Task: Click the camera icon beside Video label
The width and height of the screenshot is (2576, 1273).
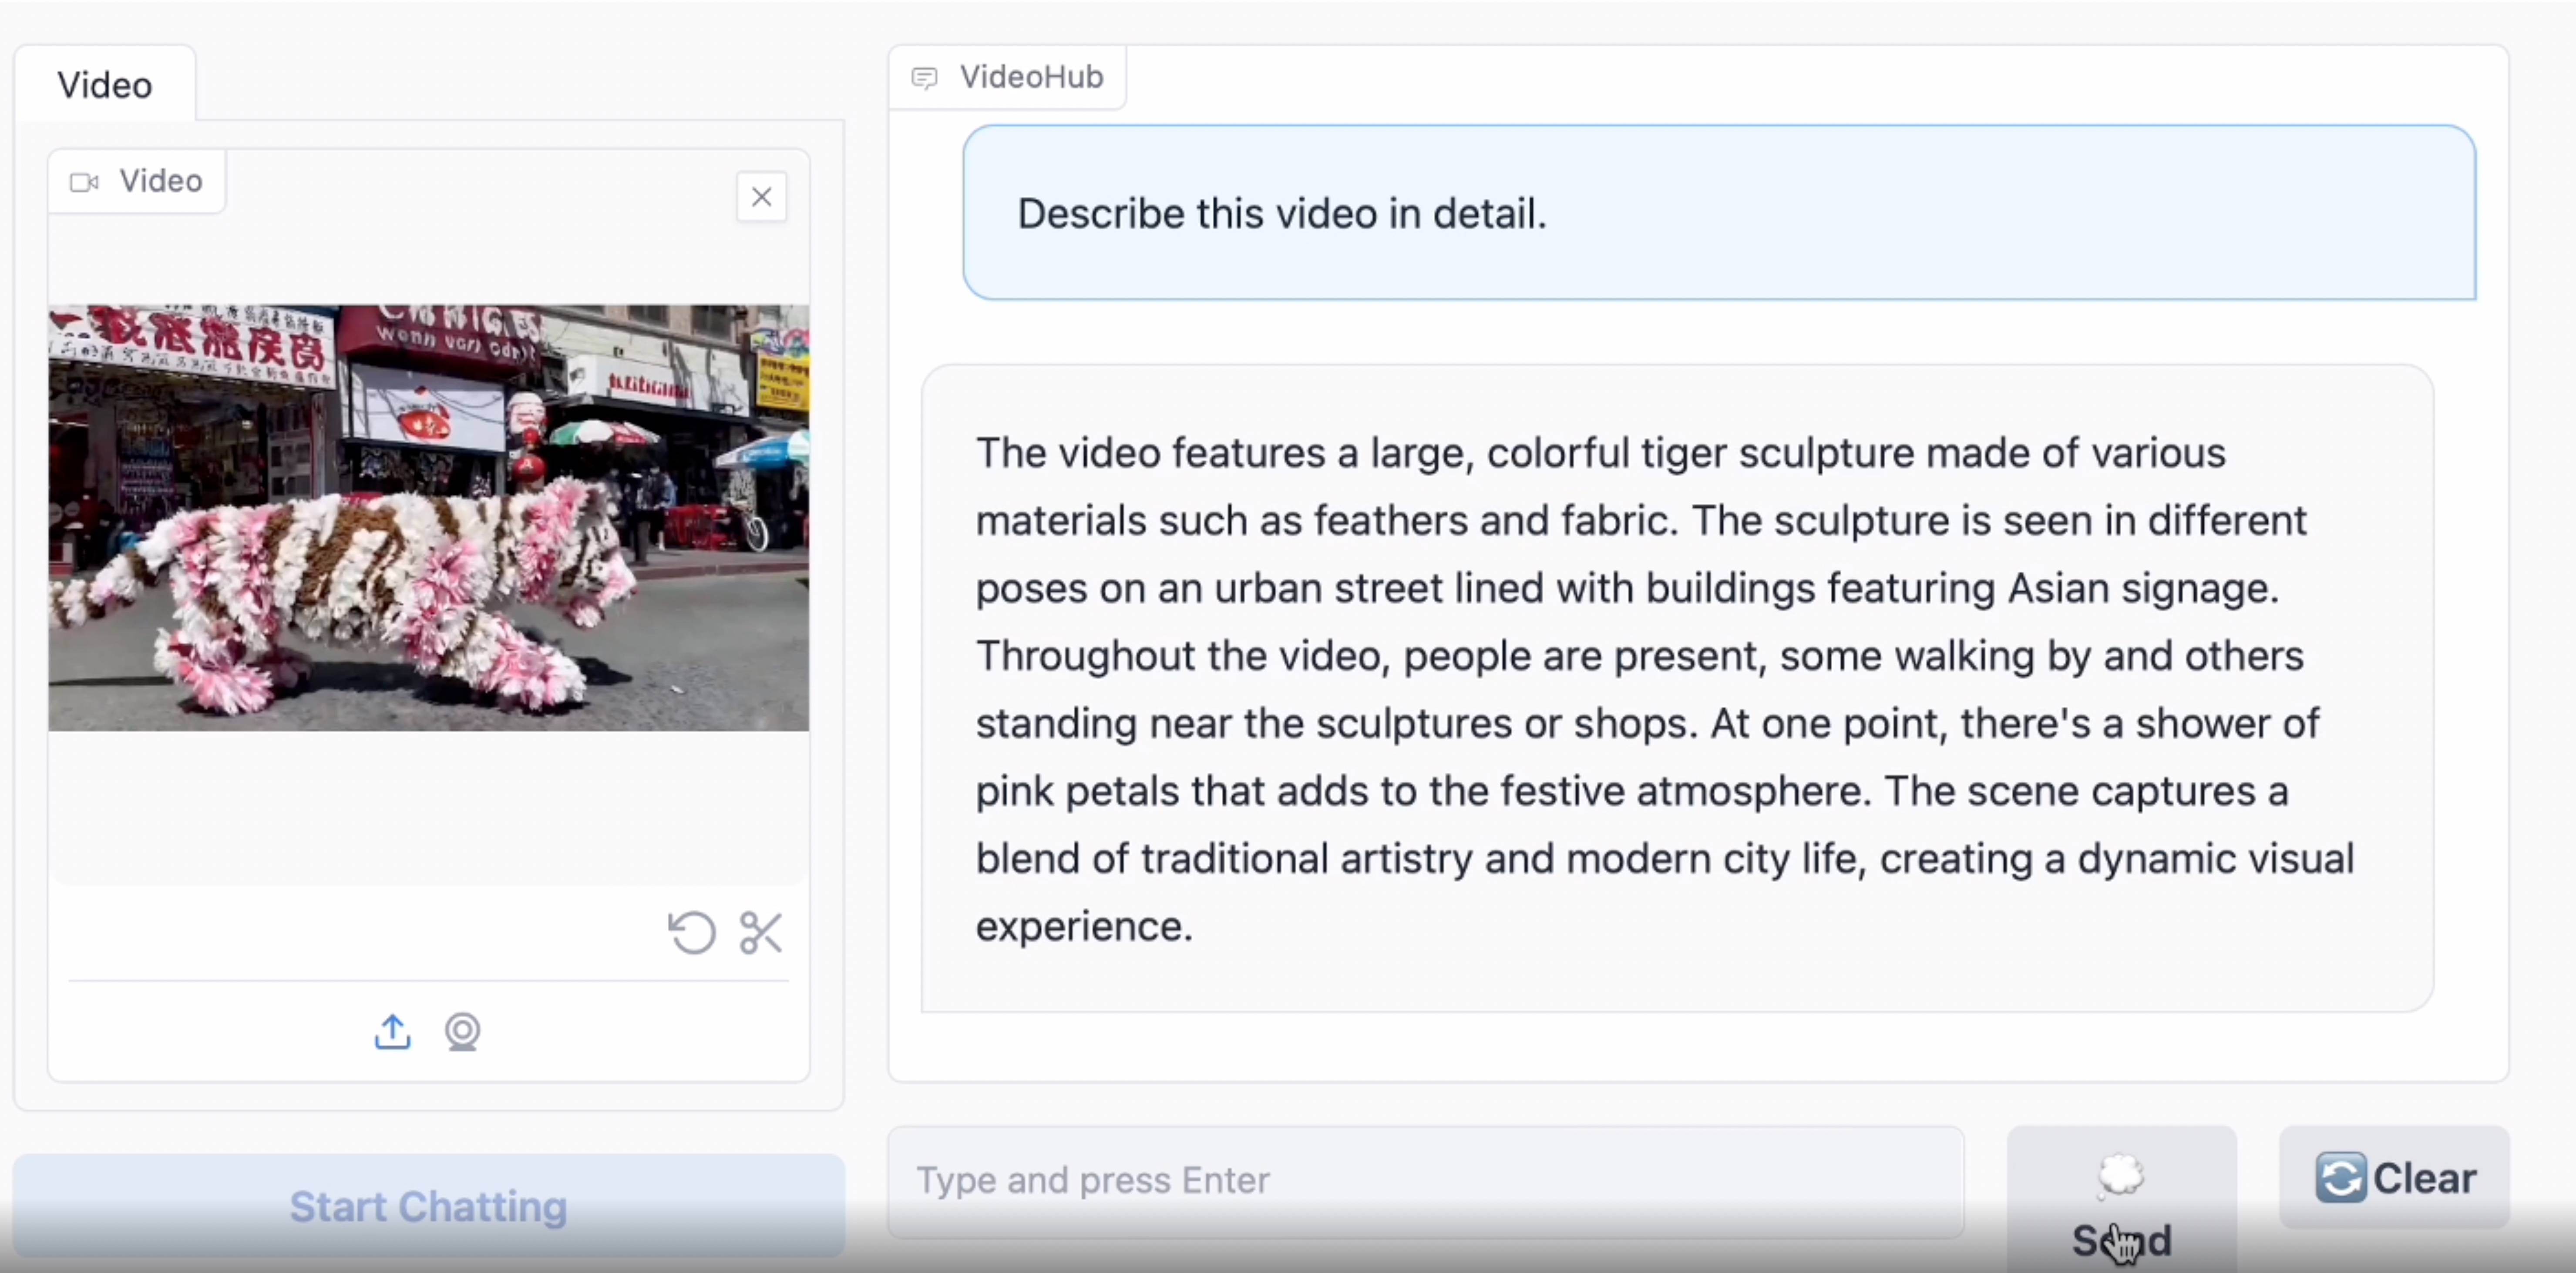Action: (84, 182)
